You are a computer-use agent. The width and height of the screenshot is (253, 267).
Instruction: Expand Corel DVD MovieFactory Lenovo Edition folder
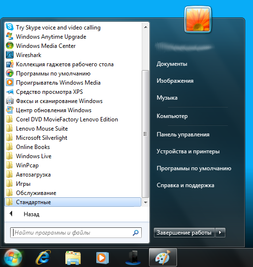(73, 119)
